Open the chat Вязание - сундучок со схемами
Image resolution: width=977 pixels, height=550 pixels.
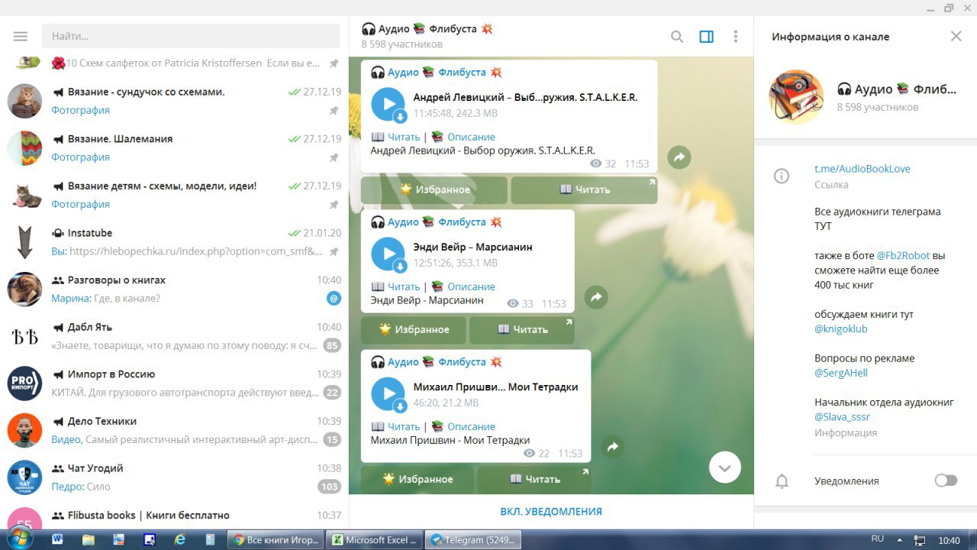pos(174,101)
